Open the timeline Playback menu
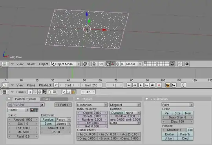This screenshot has height=145, width=212. pos(45,85)
